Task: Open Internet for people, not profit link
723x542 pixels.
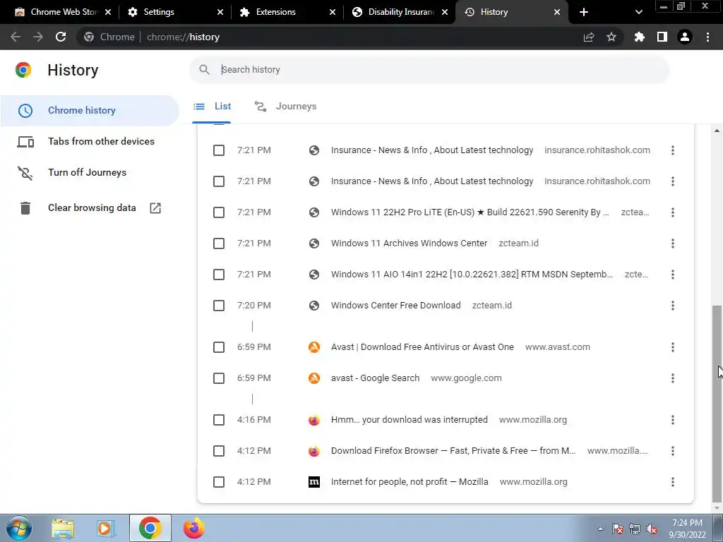Action: [x=410, y=482]
